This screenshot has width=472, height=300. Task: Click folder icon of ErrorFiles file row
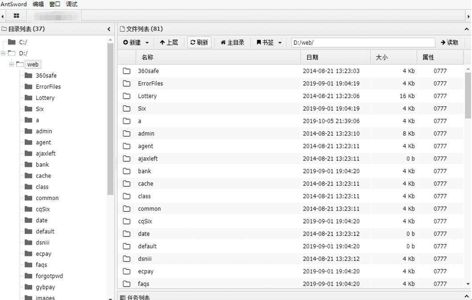[127, 83]
